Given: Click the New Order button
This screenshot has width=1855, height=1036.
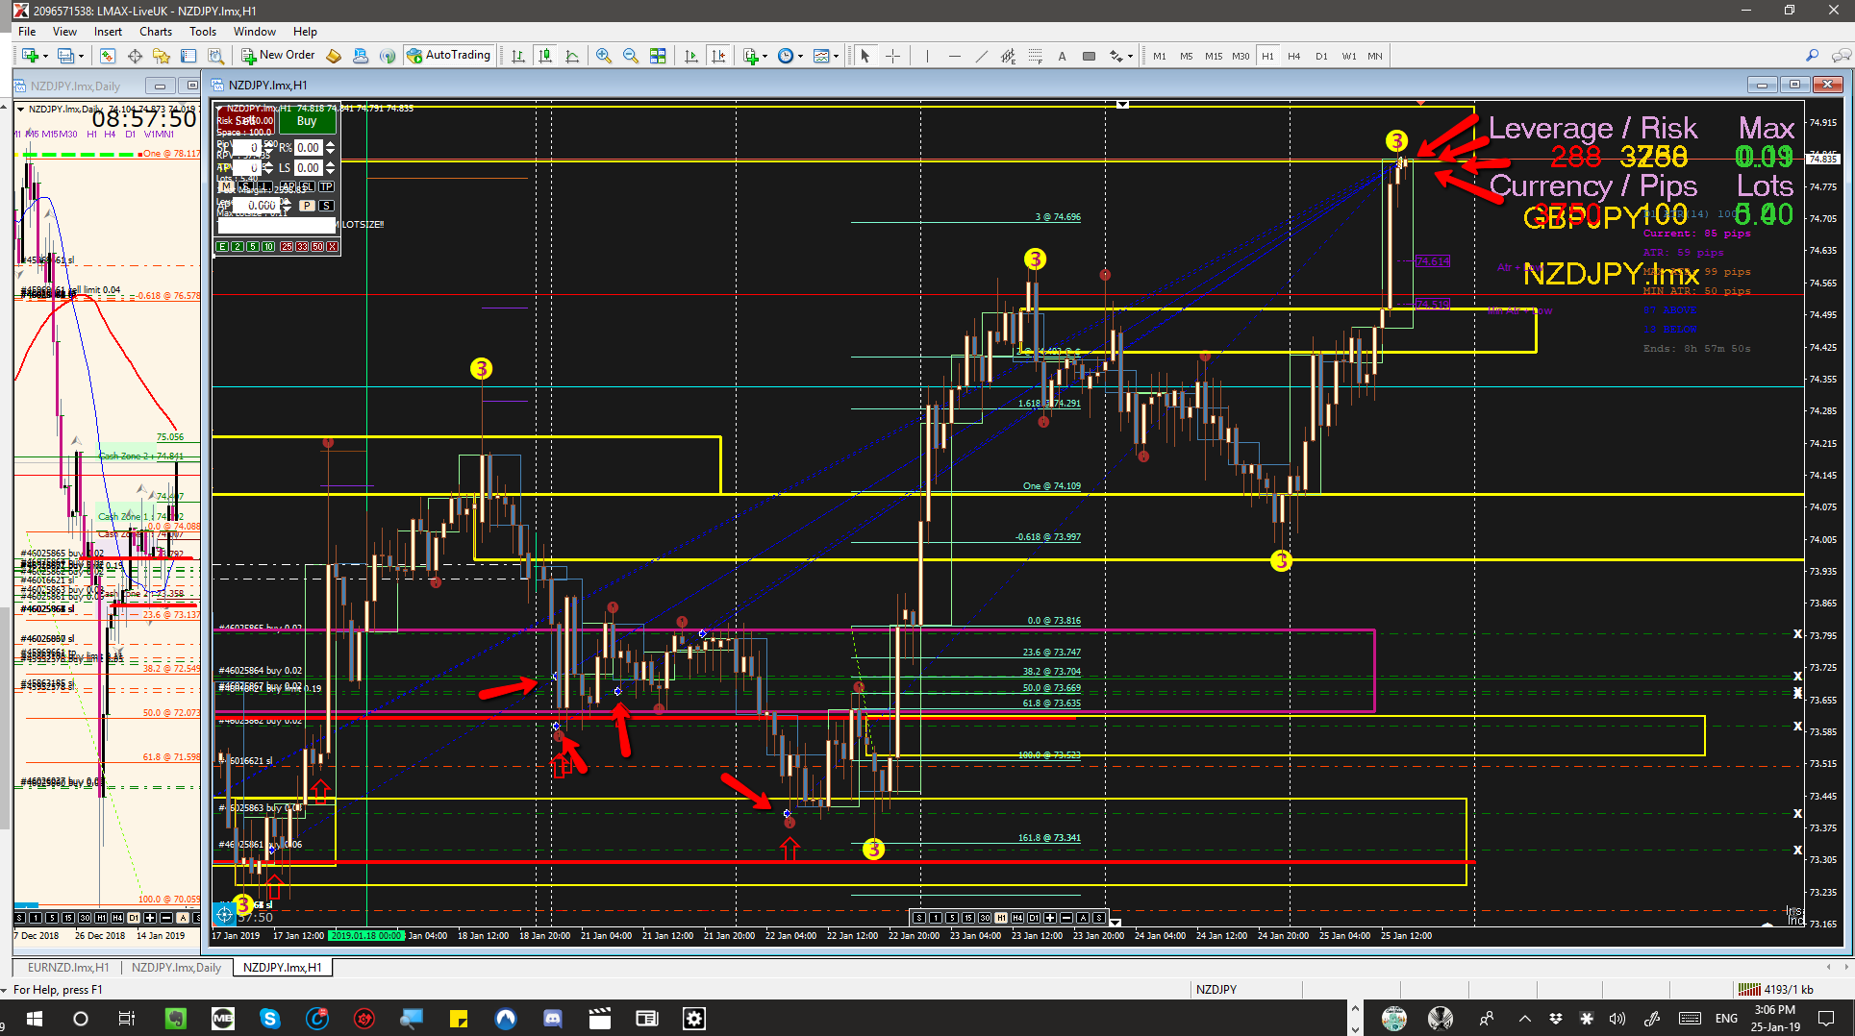Looking at the screenshot, I should (x=278, y=56).
